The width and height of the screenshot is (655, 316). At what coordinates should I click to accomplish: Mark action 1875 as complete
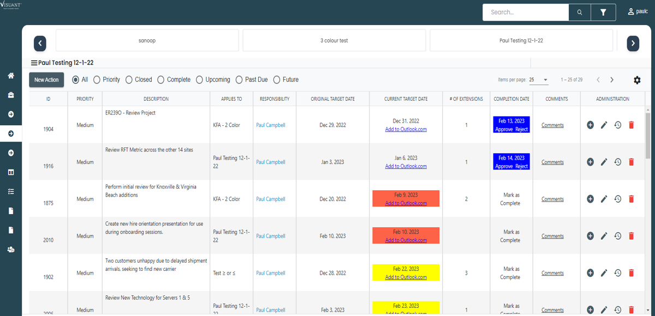510,199
